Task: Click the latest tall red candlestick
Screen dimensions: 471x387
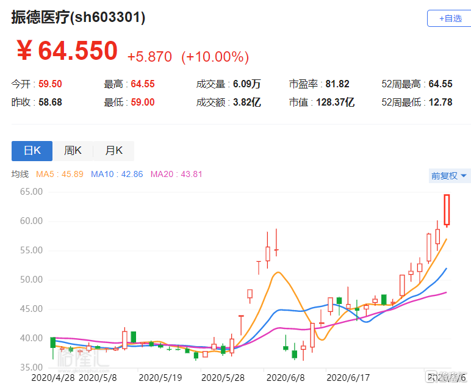Action: click(447, 210)
